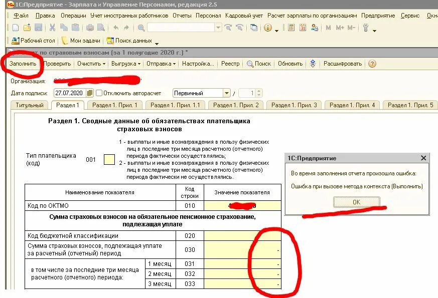Viewport: 438px width, 298px height.
Task: Click the Тип плательщика code cell
Action: [109, 159]
